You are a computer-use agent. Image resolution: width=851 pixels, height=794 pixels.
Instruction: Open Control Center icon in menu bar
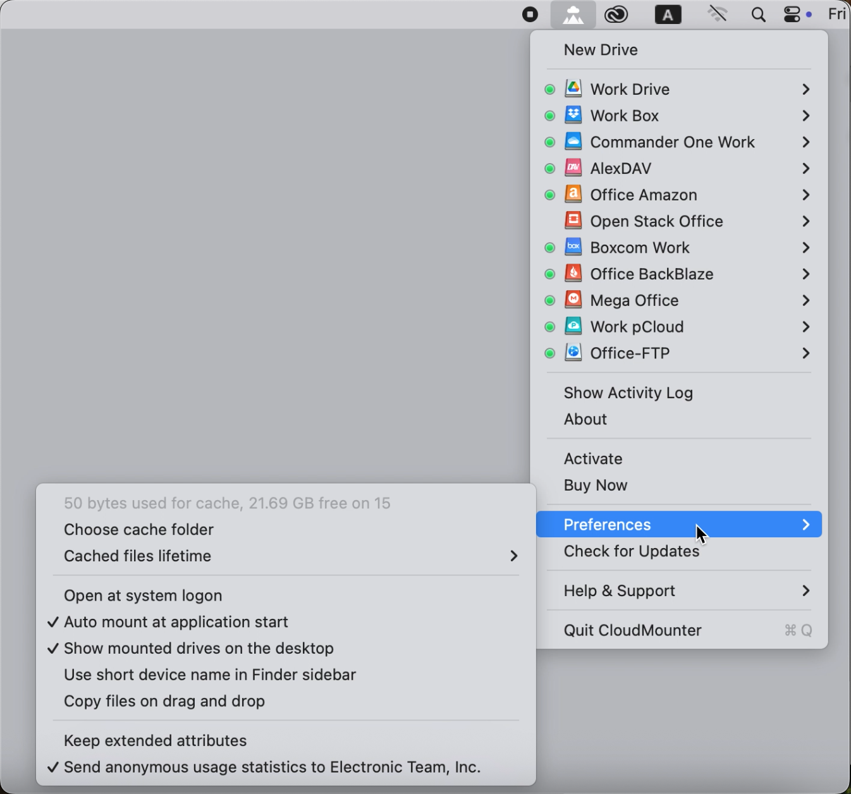[x=793, y=15]
